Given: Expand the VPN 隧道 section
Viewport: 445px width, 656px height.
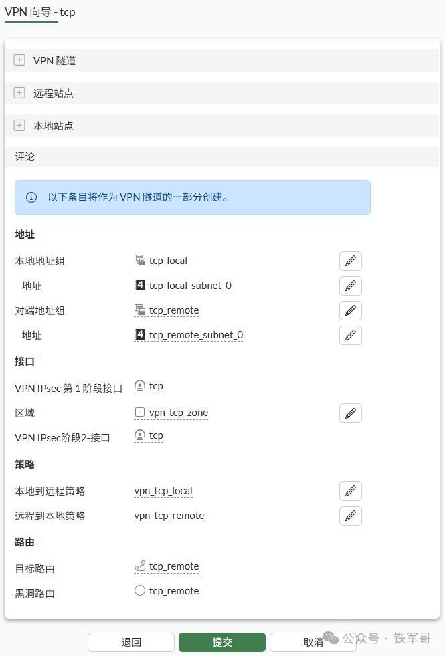Looking at the screenshot, I should pyautogui.click(x=19, y=60).
